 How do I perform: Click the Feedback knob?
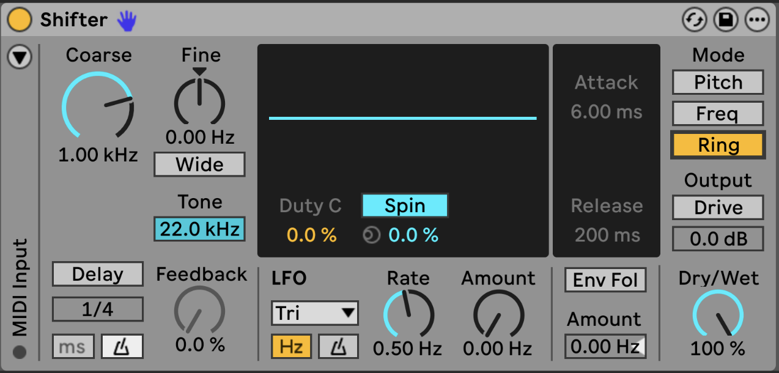pos(200,311)
